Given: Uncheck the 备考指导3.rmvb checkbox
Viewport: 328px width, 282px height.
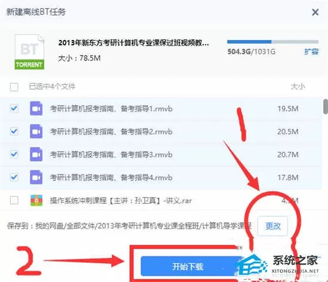Looking at the screenshot, I should coord(14,154).
